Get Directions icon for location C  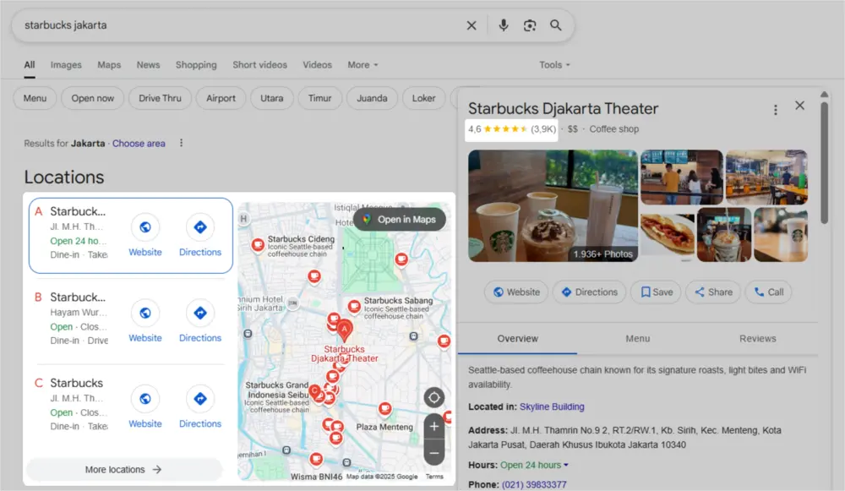point(200,398)
